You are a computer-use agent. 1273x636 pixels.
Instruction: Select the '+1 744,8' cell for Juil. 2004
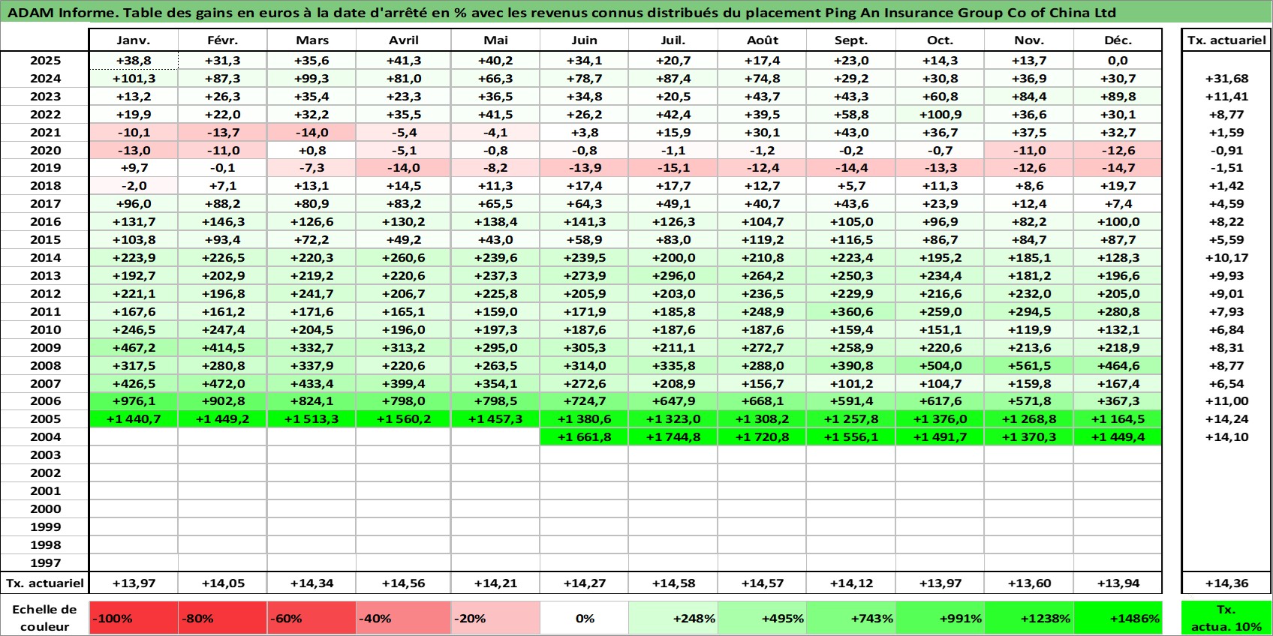pyautogui.click(x=673, y=436)
